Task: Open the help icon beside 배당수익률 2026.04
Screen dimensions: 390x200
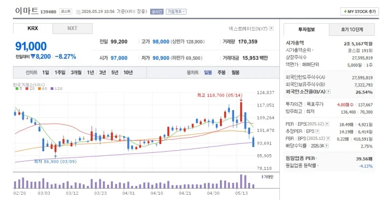Action: tap(327, 146)
